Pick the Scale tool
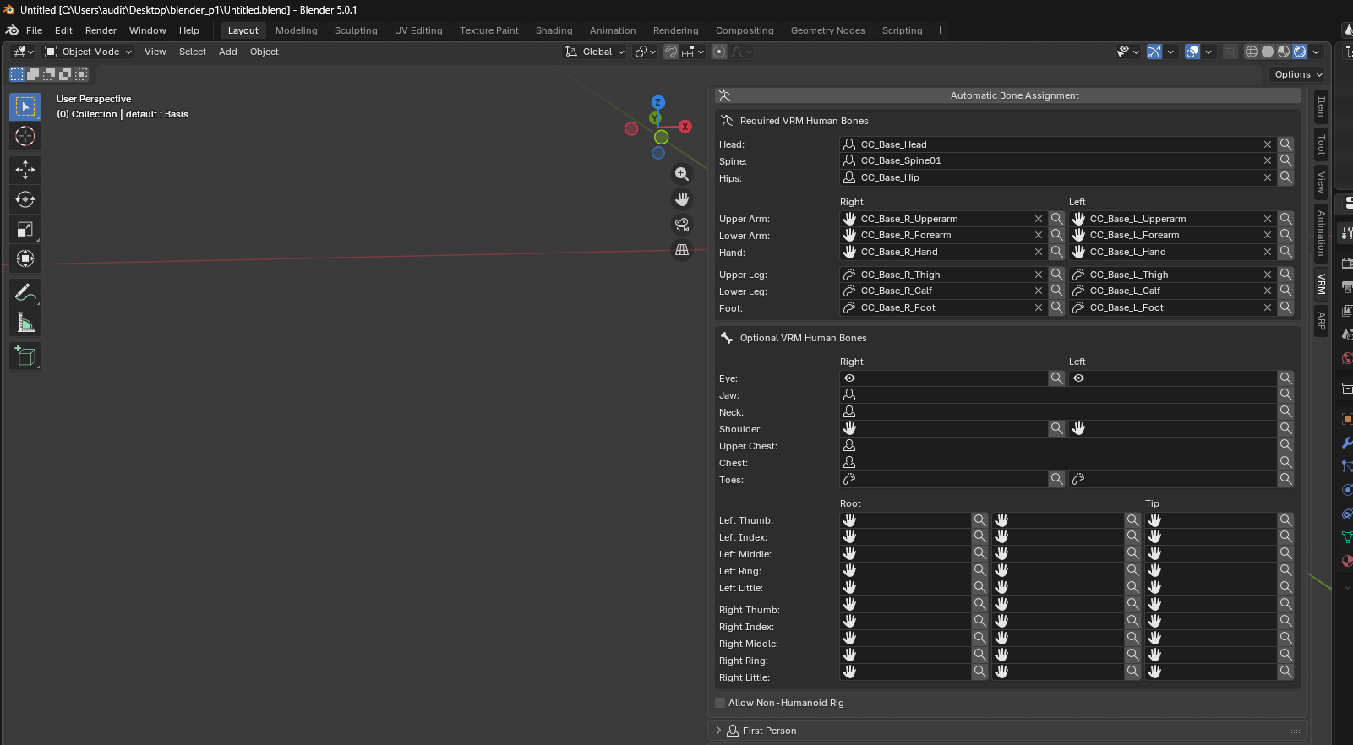This screenshot has height=745, width=1353. coord(25,229)
